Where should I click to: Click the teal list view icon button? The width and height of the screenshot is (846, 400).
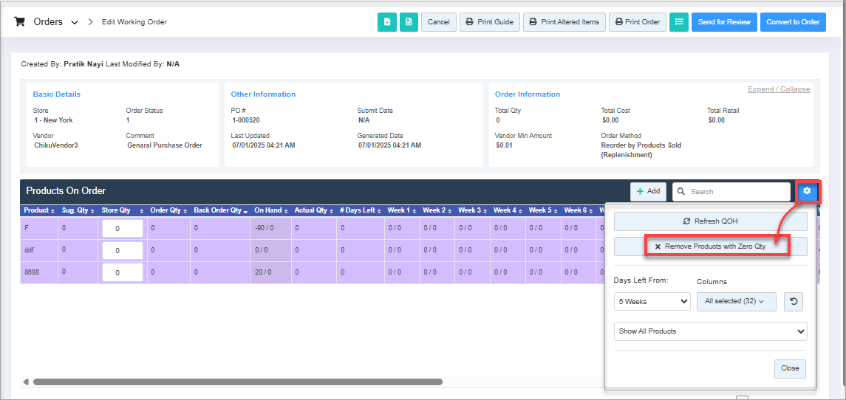[679, 22]
